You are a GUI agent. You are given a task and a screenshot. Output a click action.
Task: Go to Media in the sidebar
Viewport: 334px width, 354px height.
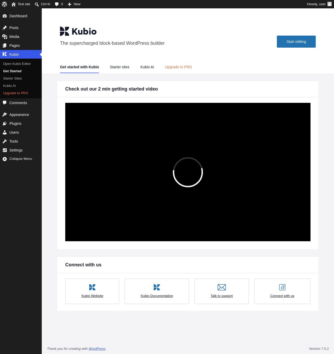pyautogui.click(x=21, y=37)
